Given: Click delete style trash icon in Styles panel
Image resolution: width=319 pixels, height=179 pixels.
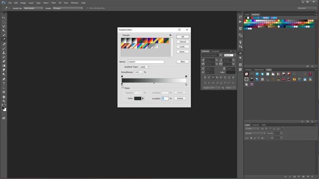Looking at the screenshot, I should 313,121.
